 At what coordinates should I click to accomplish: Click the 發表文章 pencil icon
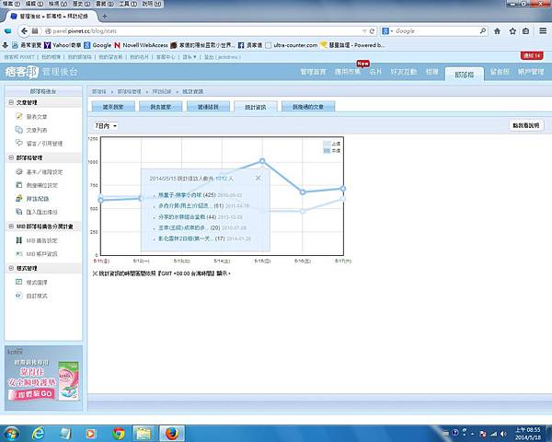click(x=19, y=116)
